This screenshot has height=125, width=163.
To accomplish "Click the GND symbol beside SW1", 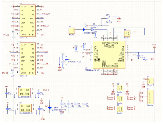I will tap(119, 20).
